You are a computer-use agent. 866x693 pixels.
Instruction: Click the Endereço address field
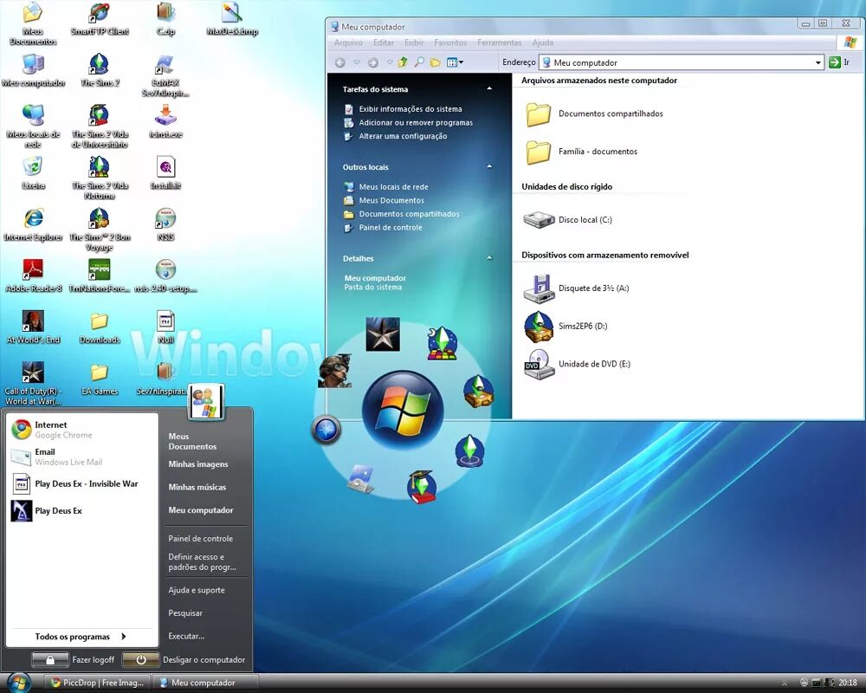[x=681, y=62]
